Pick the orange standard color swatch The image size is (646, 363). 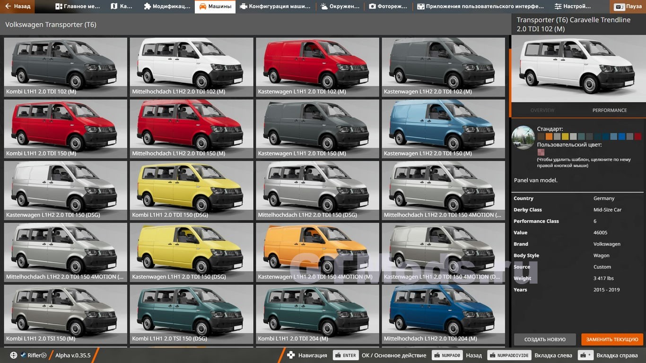pos(549,137)
